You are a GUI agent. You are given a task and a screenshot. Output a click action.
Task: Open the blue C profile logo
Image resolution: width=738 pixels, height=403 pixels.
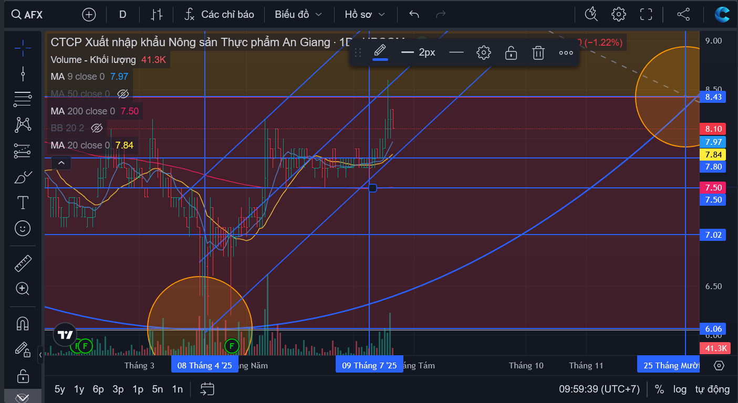[x=722, y=15]
